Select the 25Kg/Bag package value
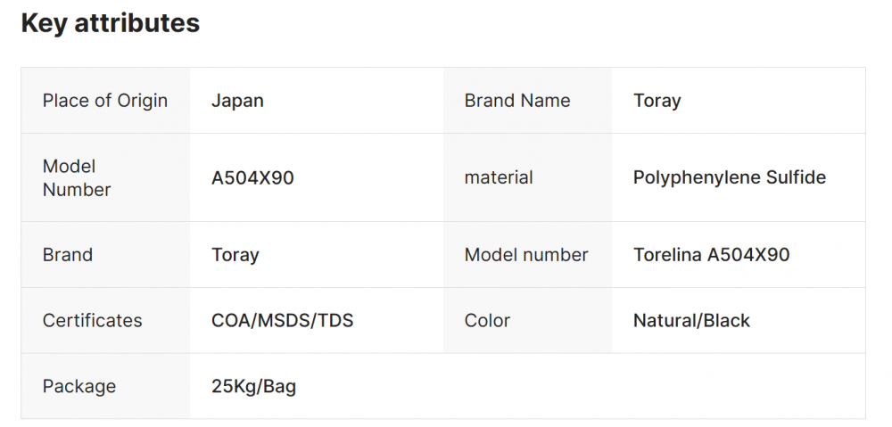 coord(253,387)
